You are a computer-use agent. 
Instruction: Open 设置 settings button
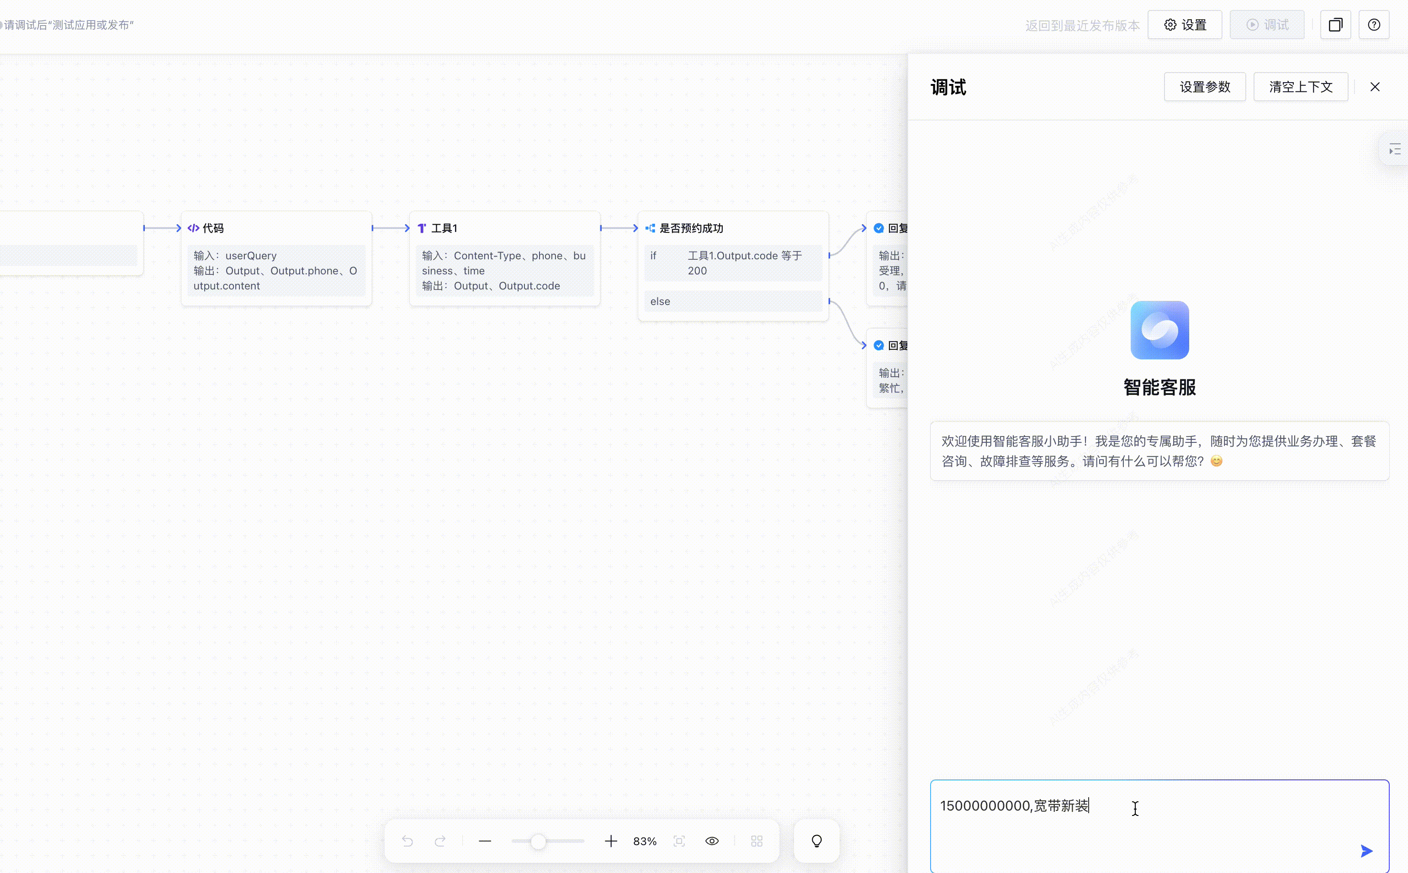click(1185, 25)
